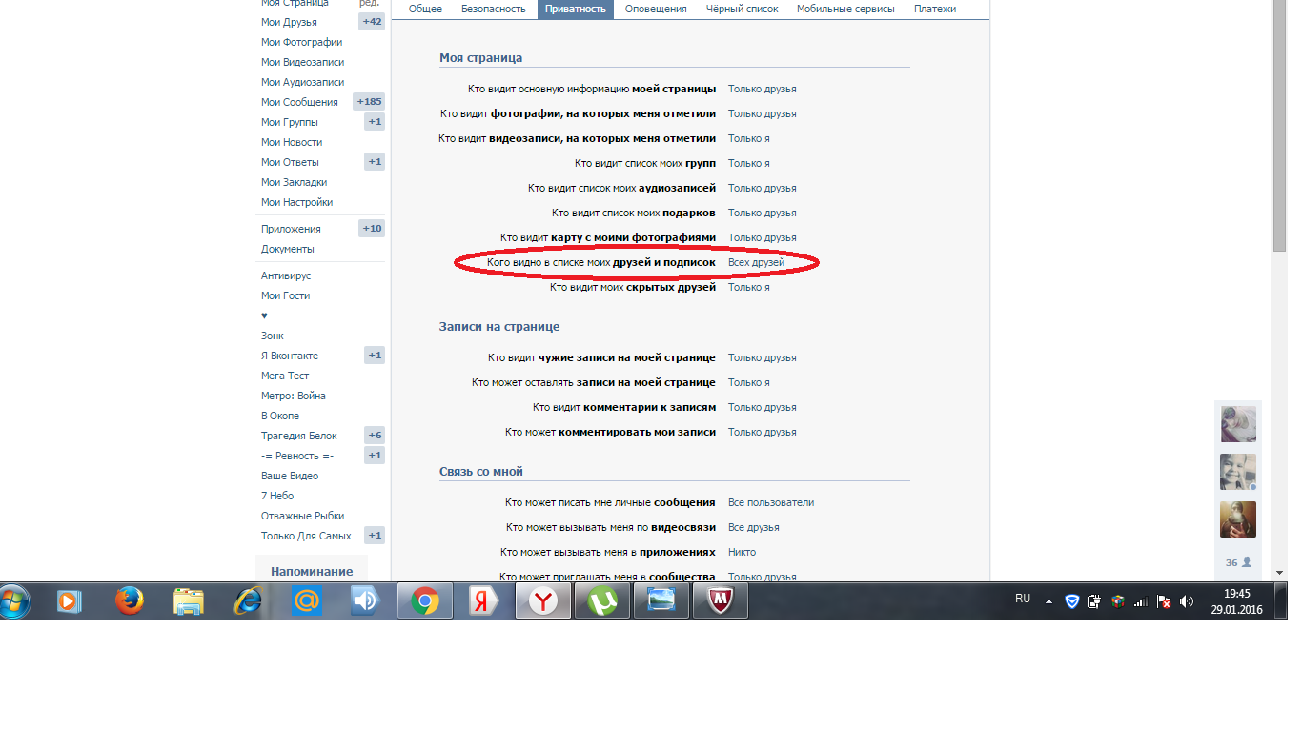Viewport: 1302px width, 732px height.
Task: Change the видеосвязи setting Все друзья
Action: point(754,527)
